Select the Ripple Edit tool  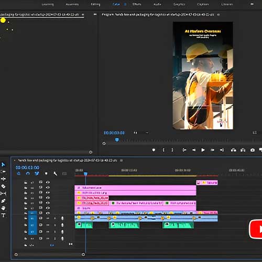click(x=3, y=179)
